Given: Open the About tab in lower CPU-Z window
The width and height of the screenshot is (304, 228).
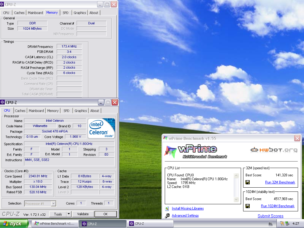Looking at the screenshot, I should pos(95,111).
